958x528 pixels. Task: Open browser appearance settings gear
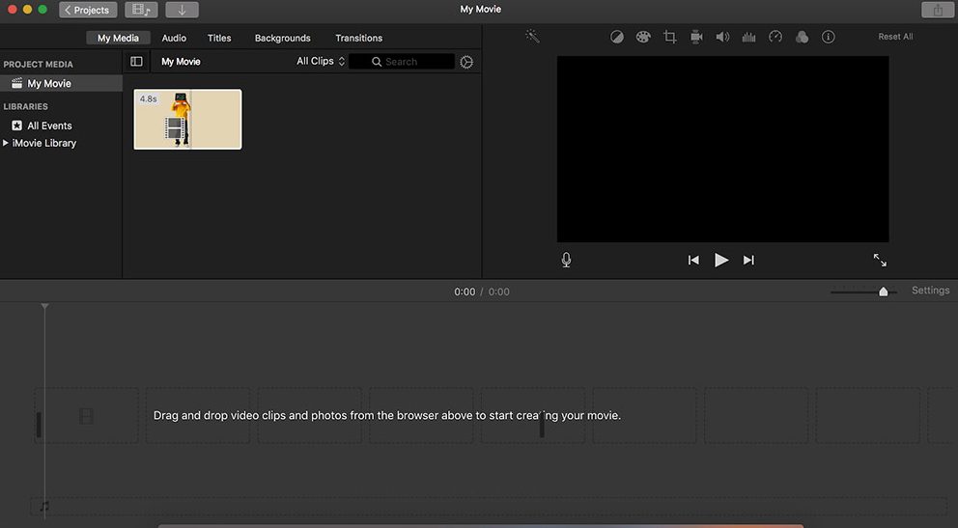point(466,63)
